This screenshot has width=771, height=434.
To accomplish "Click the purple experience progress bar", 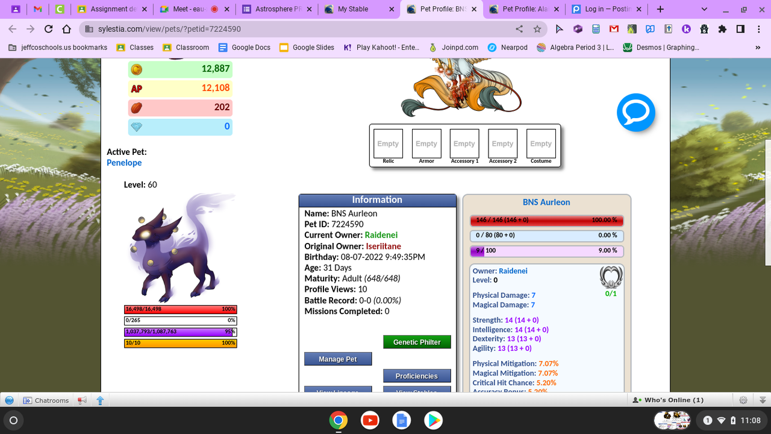I will [x=179, y=332].
